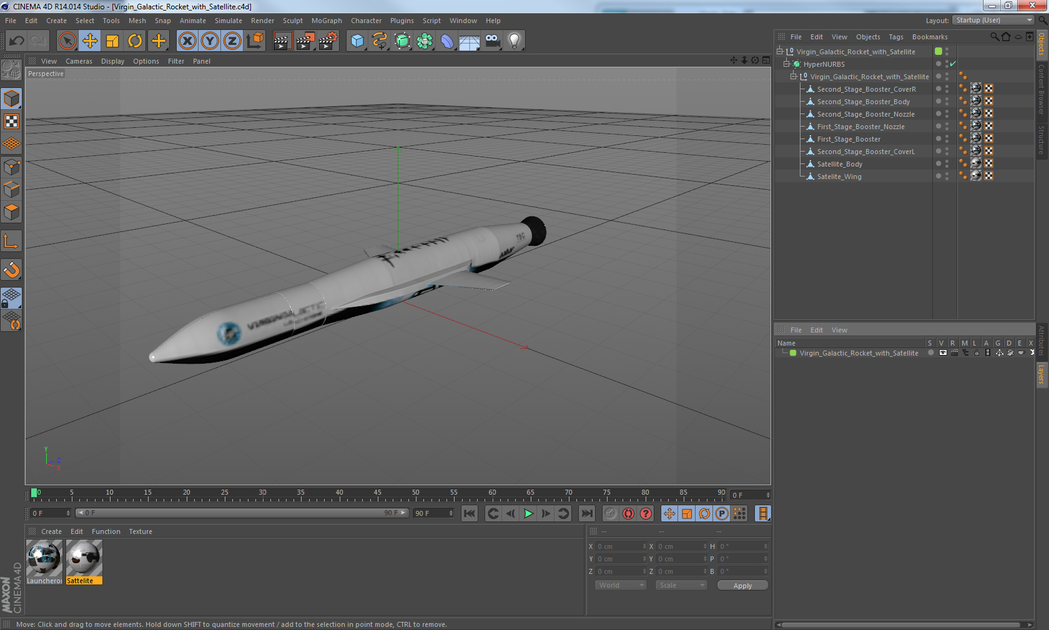Toggle Y axis lock
This screenshot has height=630, width=1049.
click(x=210, y=41)
